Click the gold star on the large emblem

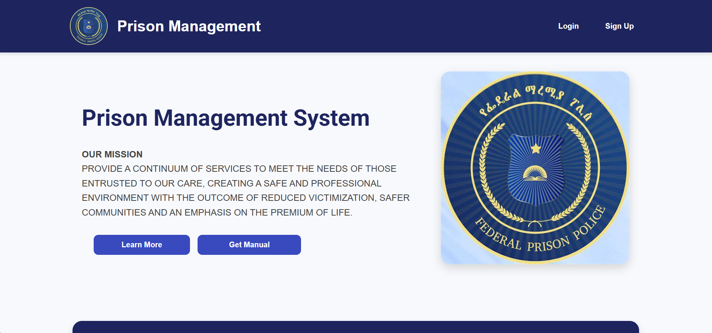click(x=536, y=148)
